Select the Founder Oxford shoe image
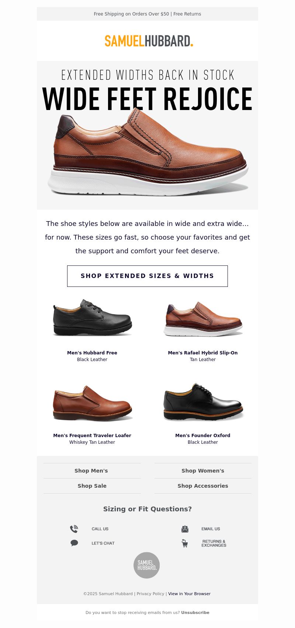The image size is (295, 628). [x=203, y=402]
